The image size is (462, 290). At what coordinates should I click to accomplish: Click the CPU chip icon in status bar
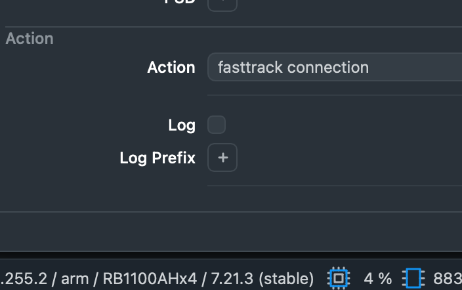tap(339, 278)
